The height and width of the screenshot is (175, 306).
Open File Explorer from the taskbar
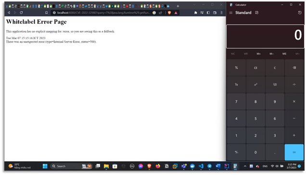coord(106,166)
